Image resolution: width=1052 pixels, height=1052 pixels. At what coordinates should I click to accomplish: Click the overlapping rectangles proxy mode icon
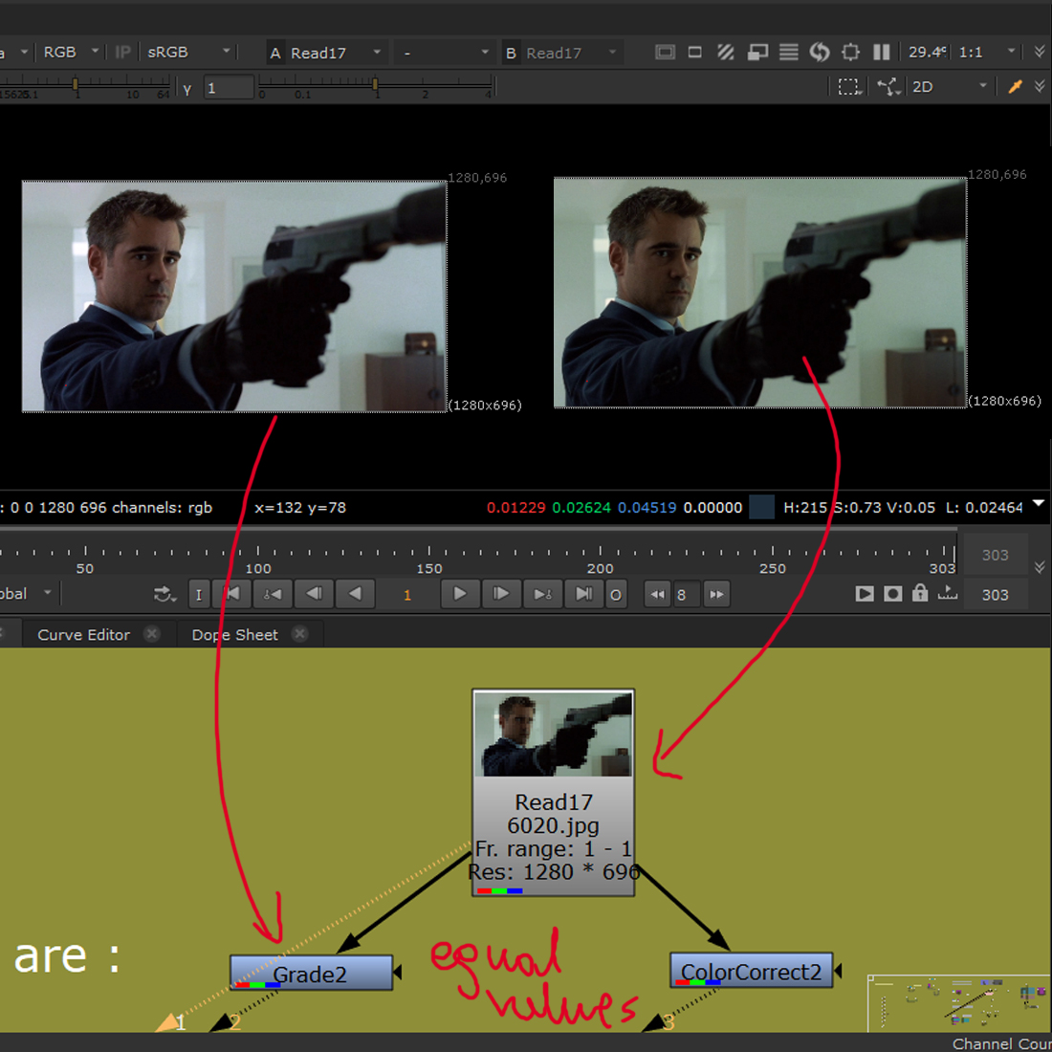757,53
